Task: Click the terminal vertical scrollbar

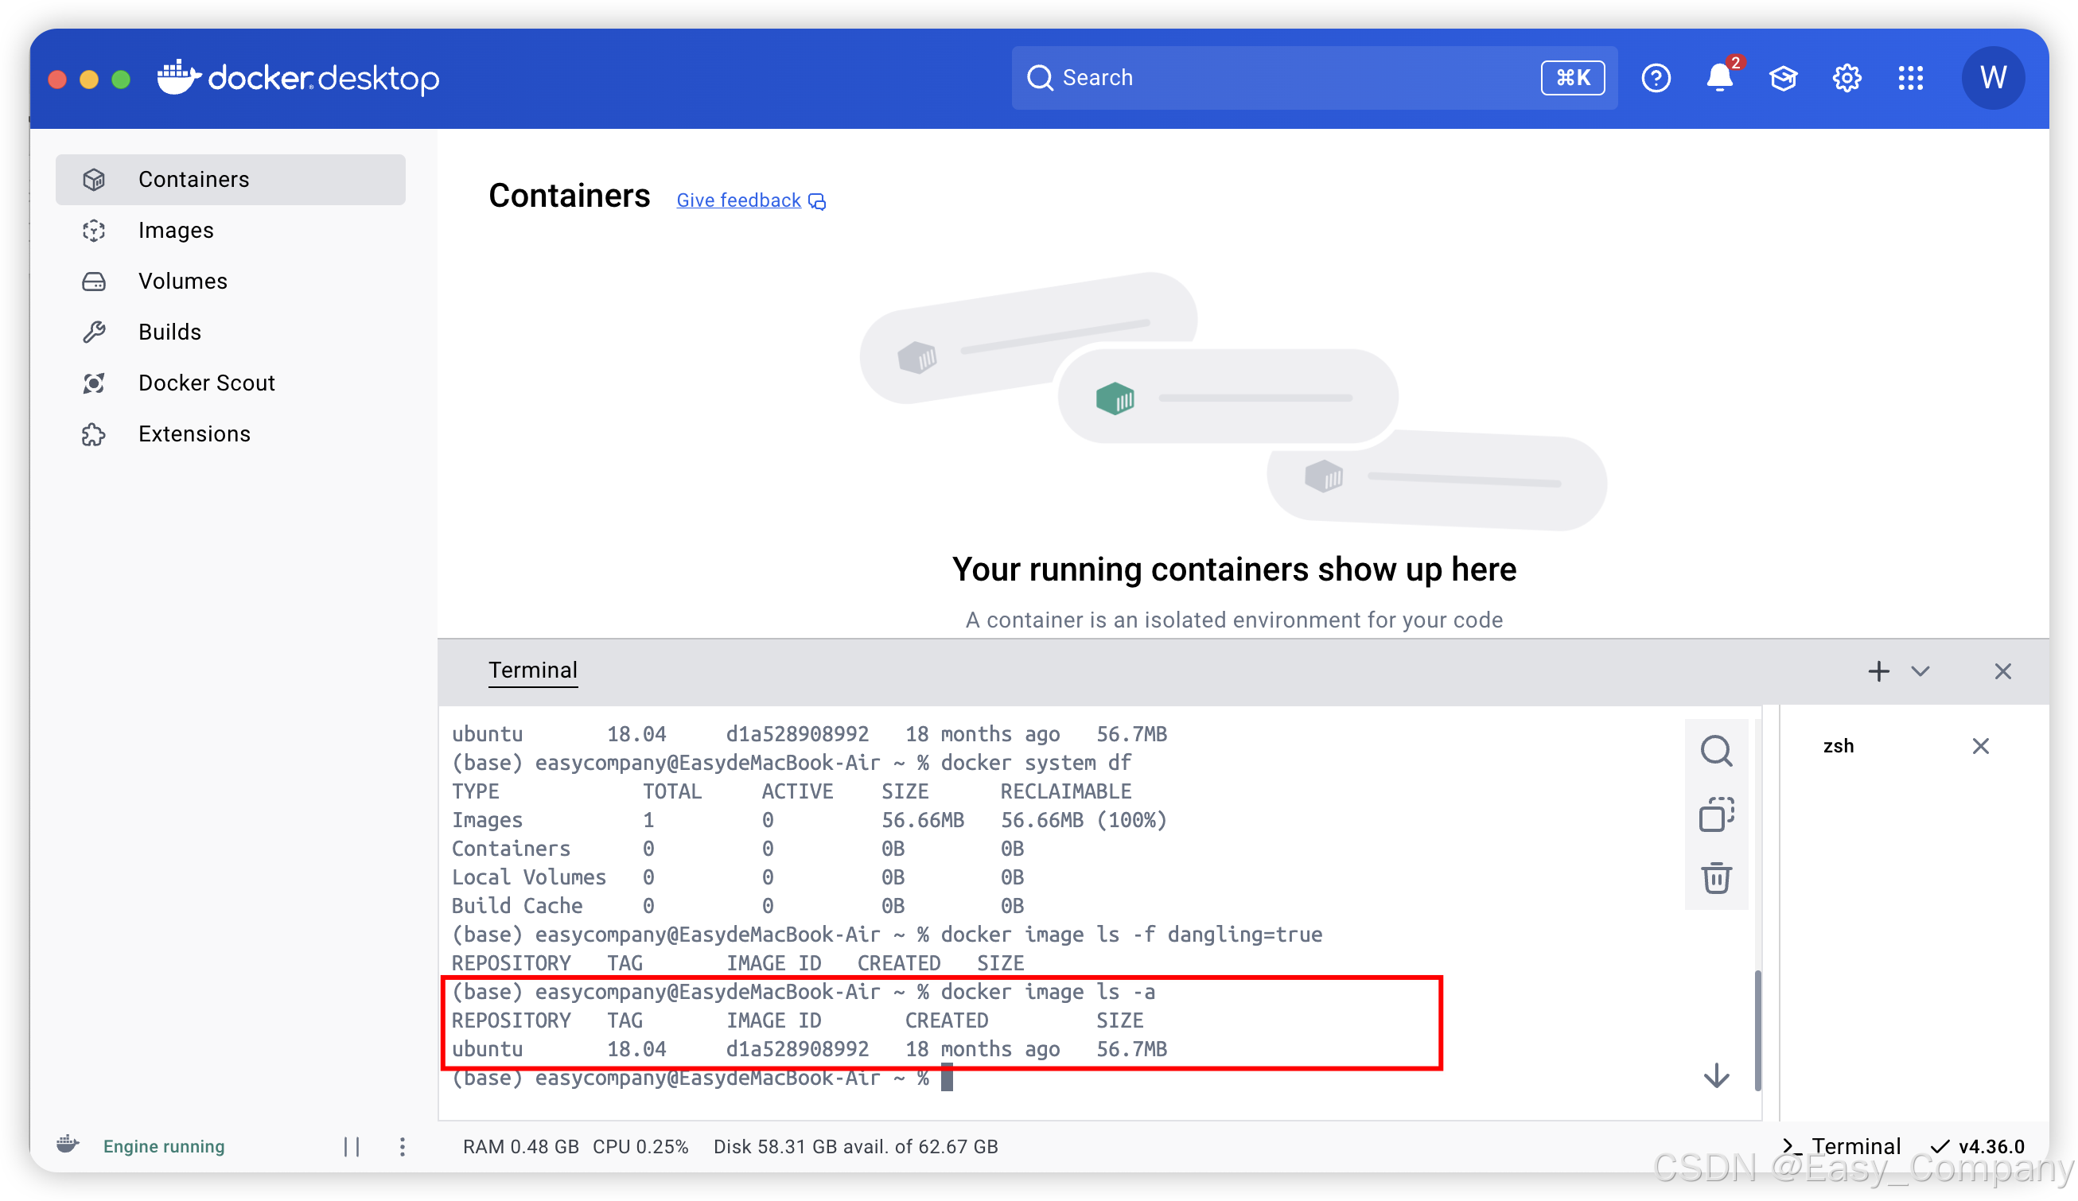Action: click(x=1757, y=1029)
